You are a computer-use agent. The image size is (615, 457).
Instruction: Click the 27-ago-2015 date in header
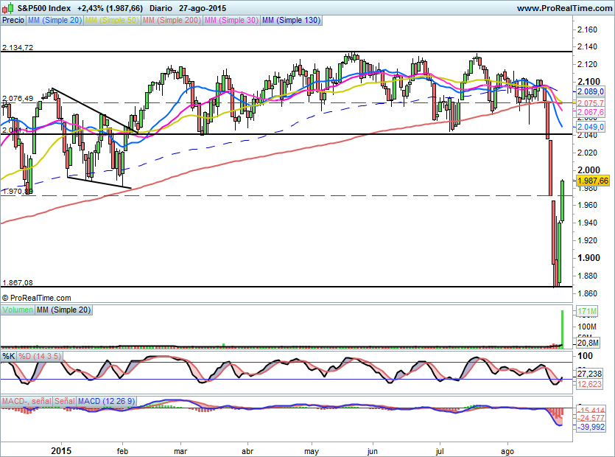(x=203, y=8)
